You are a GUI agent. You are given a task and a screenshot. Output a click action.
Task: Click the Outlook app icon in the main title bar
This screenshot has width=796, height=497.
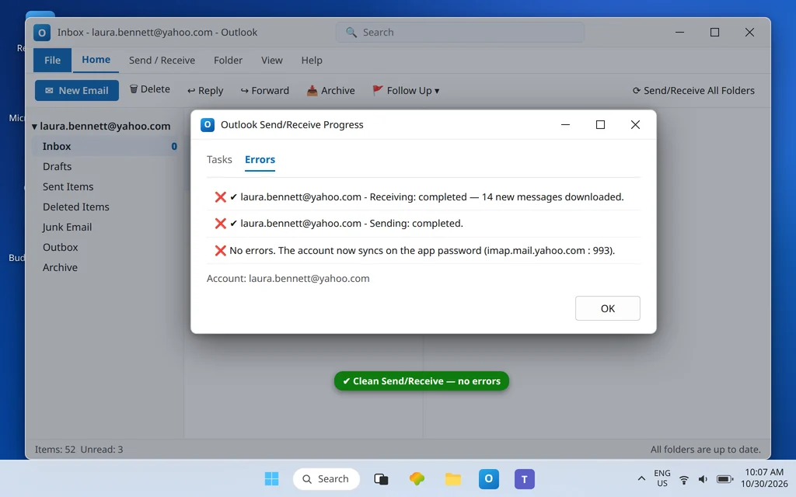point(42,33)
